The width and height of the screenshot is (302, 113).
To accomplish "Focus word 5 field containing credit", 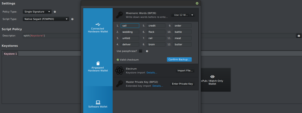I will (x=156, y=25).
